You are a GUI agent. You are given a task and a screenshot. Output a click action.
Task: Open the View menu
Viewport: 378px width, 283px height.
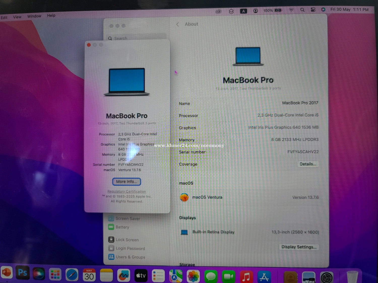(x=17, y=17)
